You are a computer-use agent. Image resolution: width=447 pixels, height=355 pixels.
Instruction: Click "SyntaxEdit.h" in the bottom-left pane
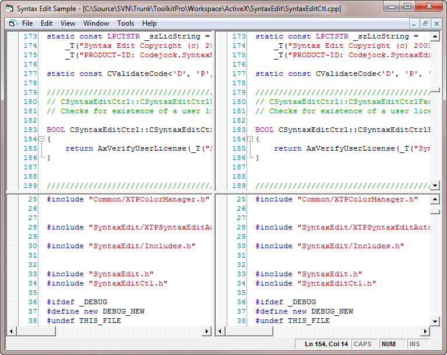click(121, 274)
